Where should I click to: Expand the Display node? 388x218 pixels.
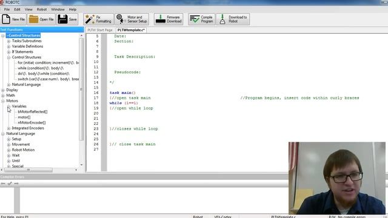pos(3,90)
